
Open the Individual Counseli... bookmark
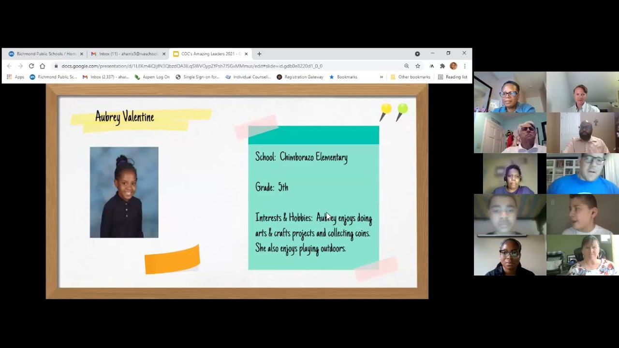[x=248, y=77]
